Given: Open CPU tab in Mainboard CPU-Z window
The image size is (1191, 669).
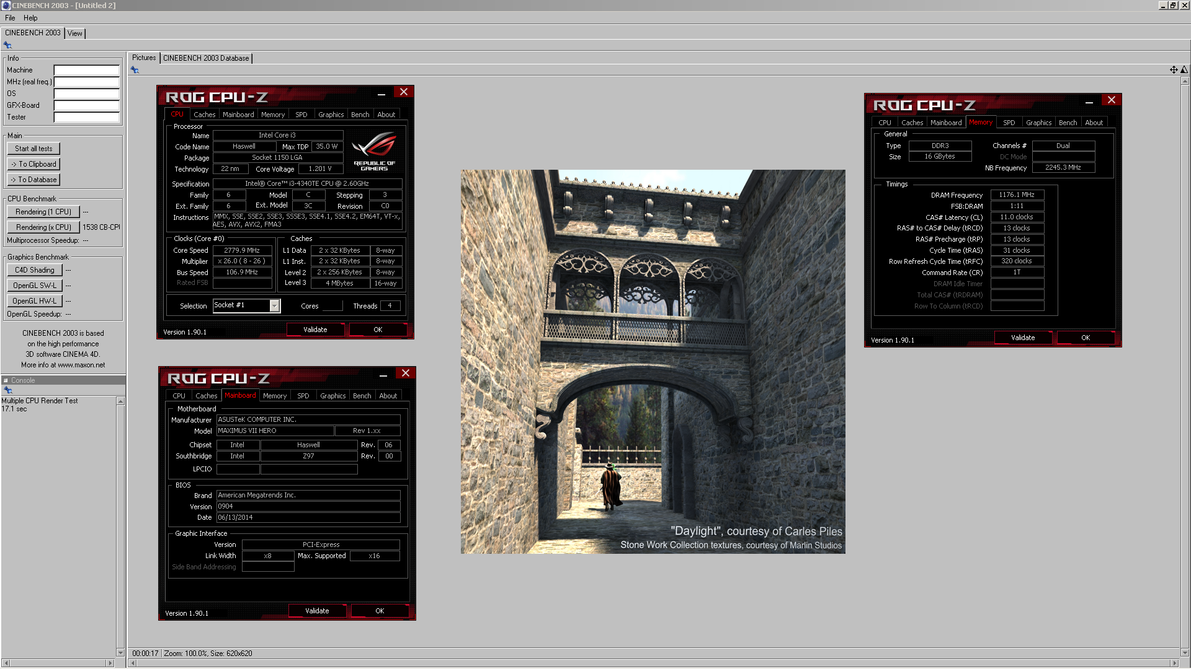Looking at the screenshot, I should click(x=179, y=396).
